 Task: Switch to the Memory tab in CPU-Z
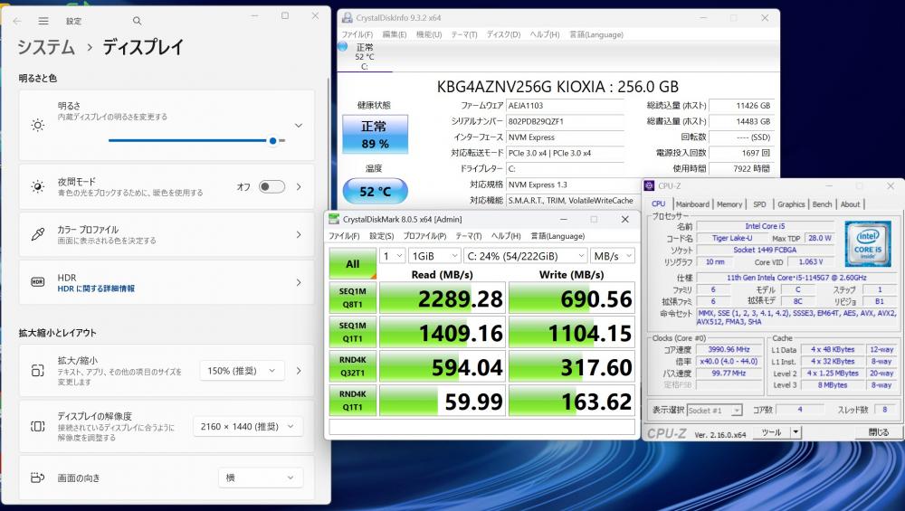[729, 204]
